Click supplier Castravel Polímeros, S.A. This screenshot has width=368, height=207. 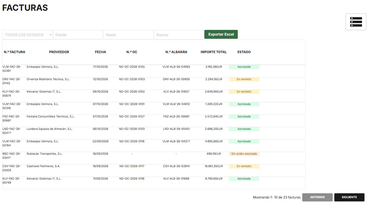43,166
